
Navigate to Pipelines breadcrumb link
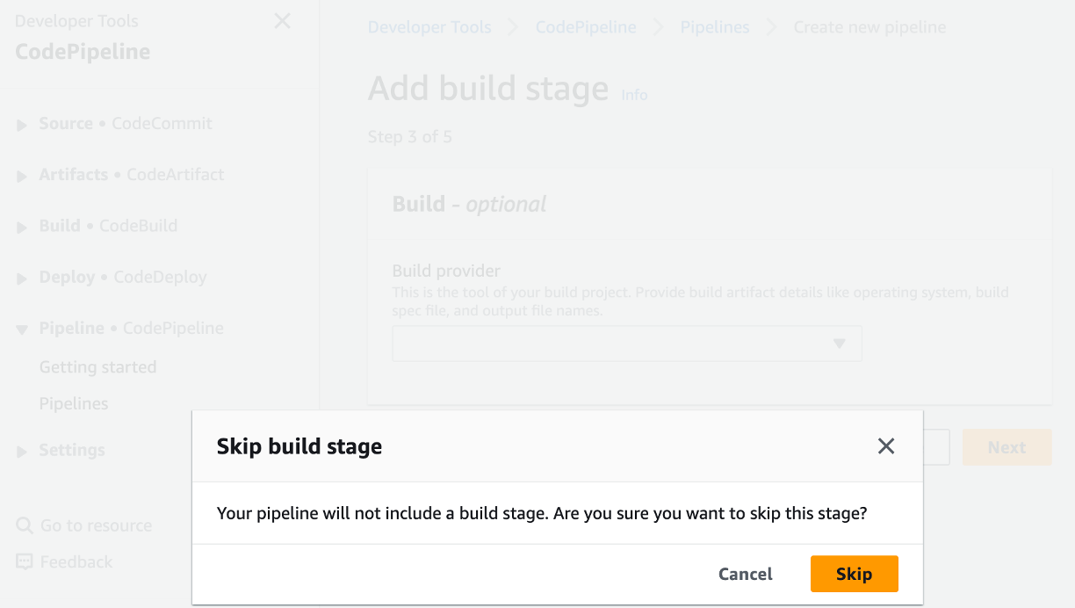(715, 27)
